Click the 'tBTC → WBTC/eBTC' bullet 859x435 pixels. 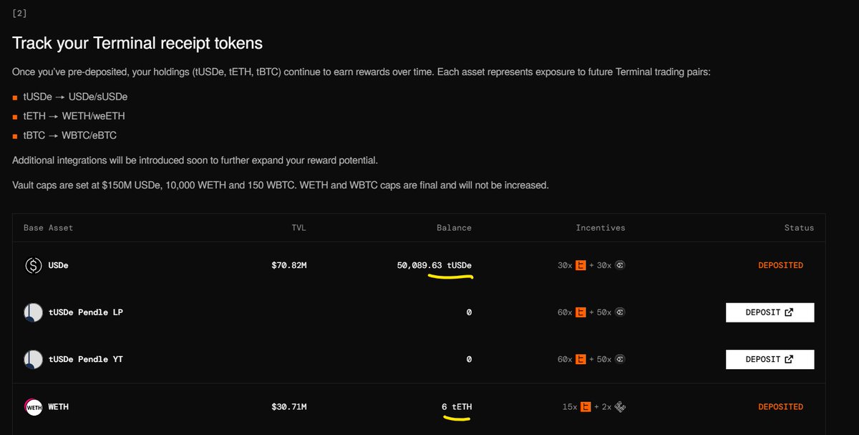tap(70, 135)
